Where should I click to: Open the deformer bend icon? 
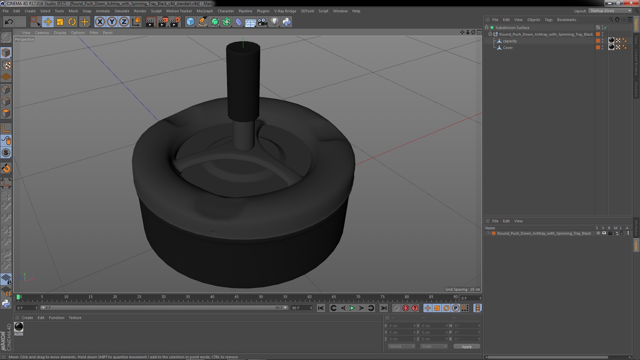(239, 22)
